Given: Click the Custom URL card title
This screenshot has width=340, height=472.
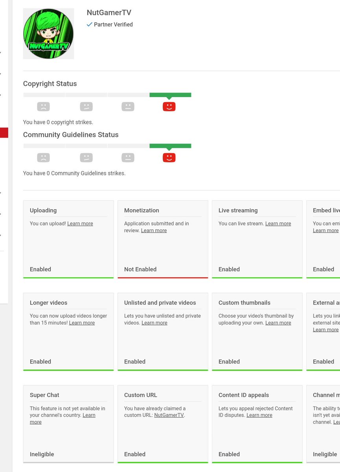Looking at the screenshot, I should (x=140, y=395).
